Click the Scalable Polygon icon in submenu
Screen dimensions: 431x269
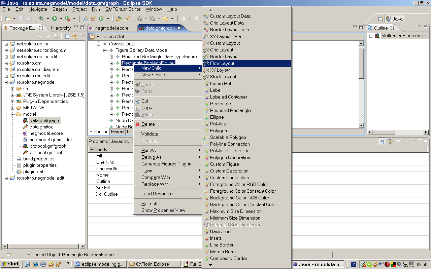point(206,137)
